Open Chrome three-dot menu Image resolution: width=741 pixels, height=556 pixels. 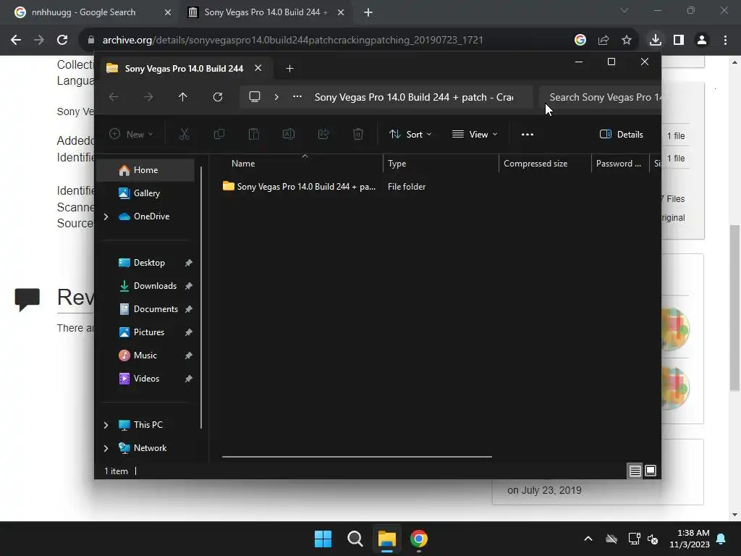725,41
